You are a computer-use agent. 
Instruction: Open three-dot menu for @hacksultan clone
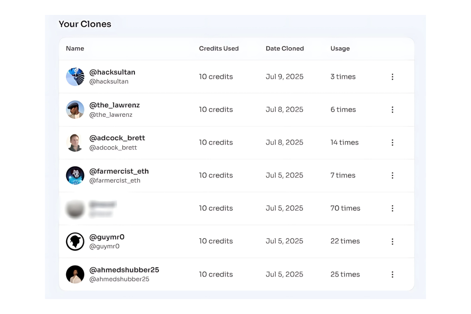point(392,77)
